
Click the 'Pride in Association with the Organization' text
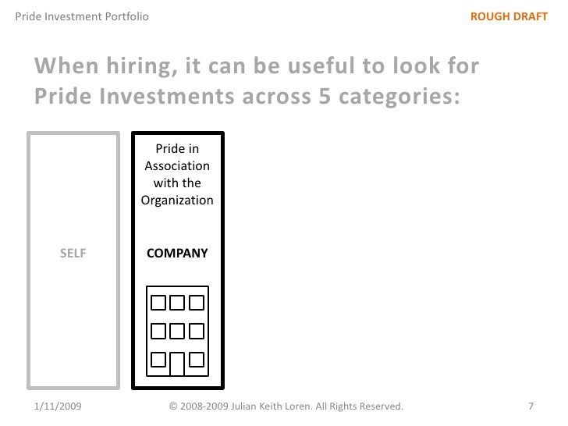(x=177, y=174)
